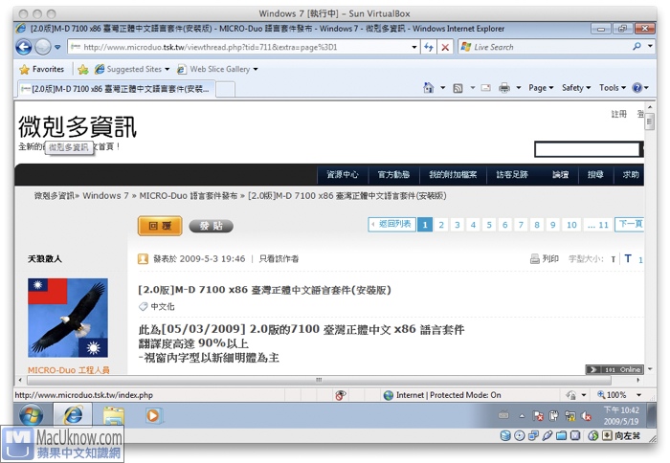Image resolution: width=670 pixels, height=463 pixels.
Task: Click the Home icon in command bar
Action: pyautogui.click(x=428, y=88)
